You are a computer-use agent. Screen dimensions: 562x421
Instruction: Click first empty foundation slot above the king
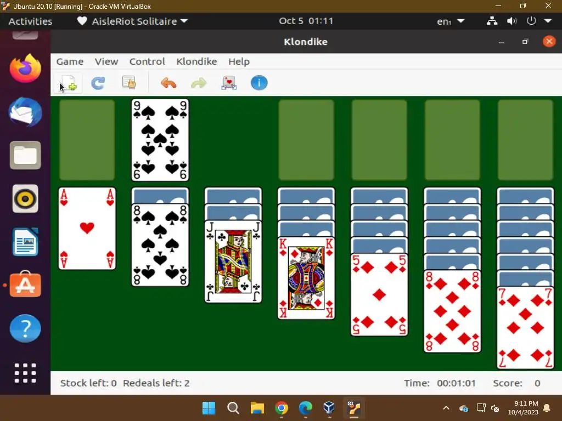pos(306,140)
